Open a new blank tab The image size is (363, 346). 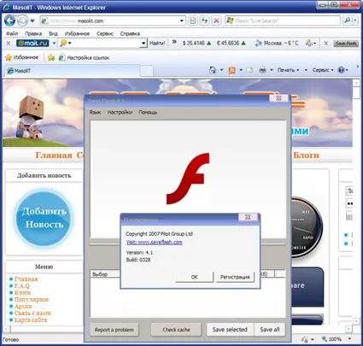tap(147, 71)
